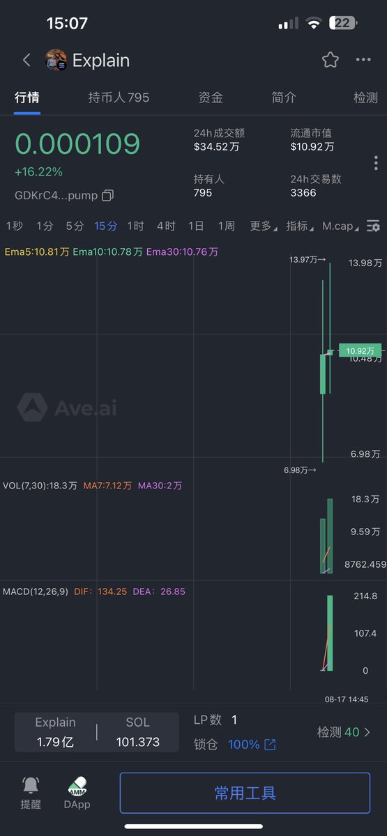This screenshot has height=836, width=387.
Task: Open the 提醒 bell alert icon
Action: tap(31, 785)
